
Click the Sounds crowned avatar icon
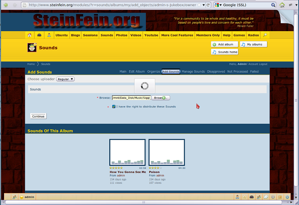click(32, 48)
